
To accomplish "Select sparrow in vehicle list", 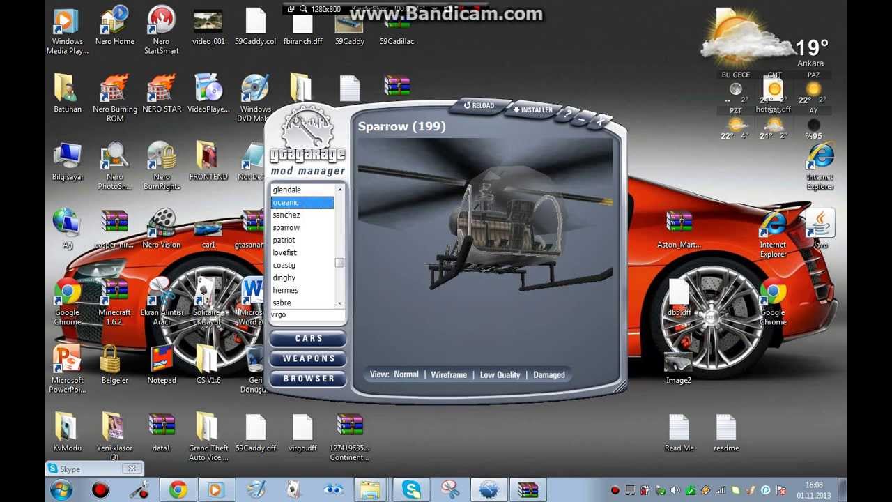I will 302,227.
